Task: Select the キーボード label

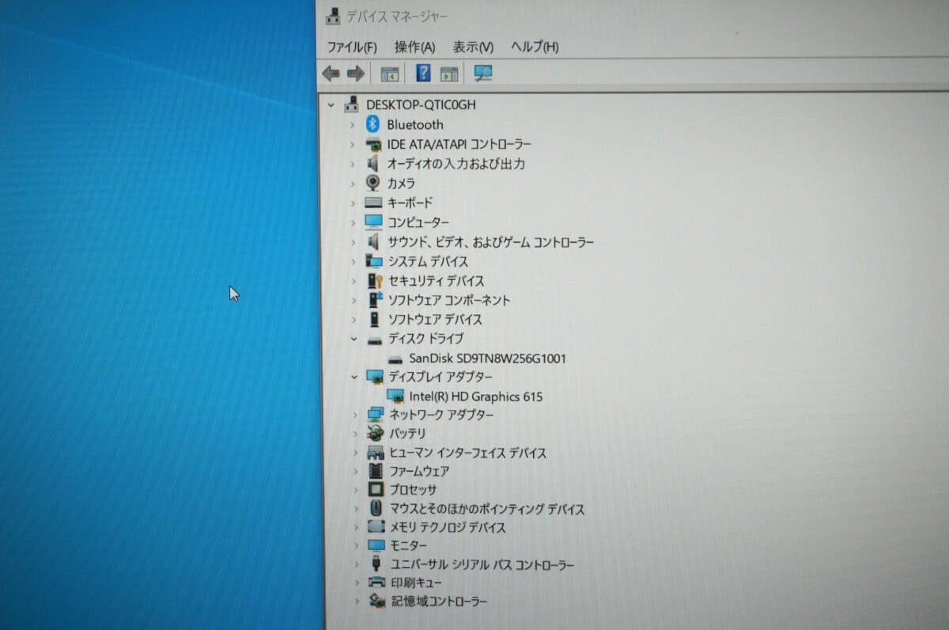Action: pyautogui.click(x=410, y=203)
